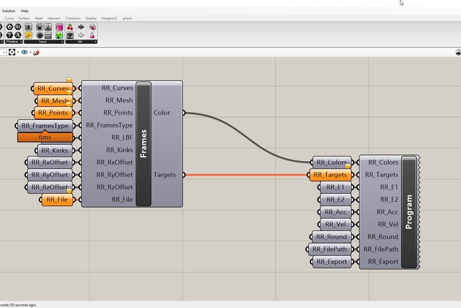
Task: Switch to the Surface tab
Action: (24, 18)
